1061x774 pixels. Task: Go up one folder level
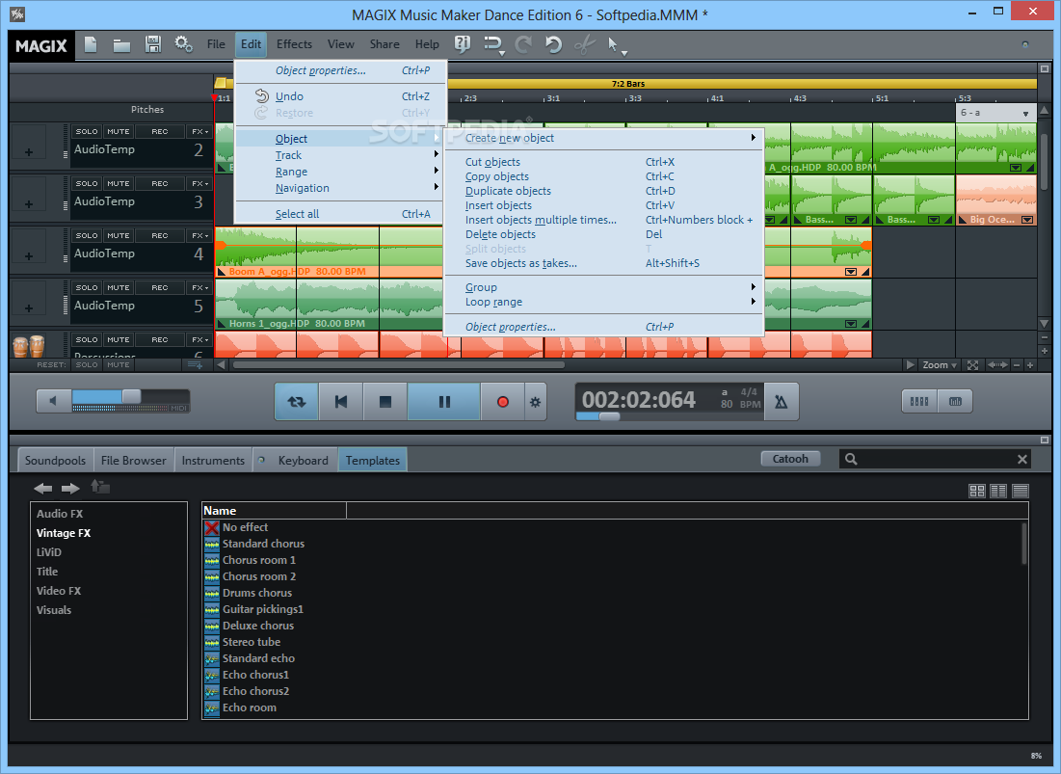(x=100, y=487)
